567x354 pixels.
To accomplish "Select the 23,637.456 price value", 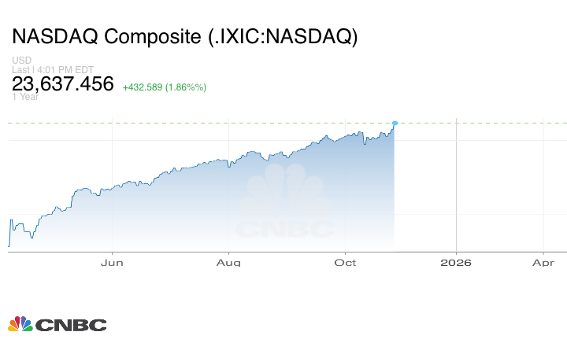I will 63,84.
